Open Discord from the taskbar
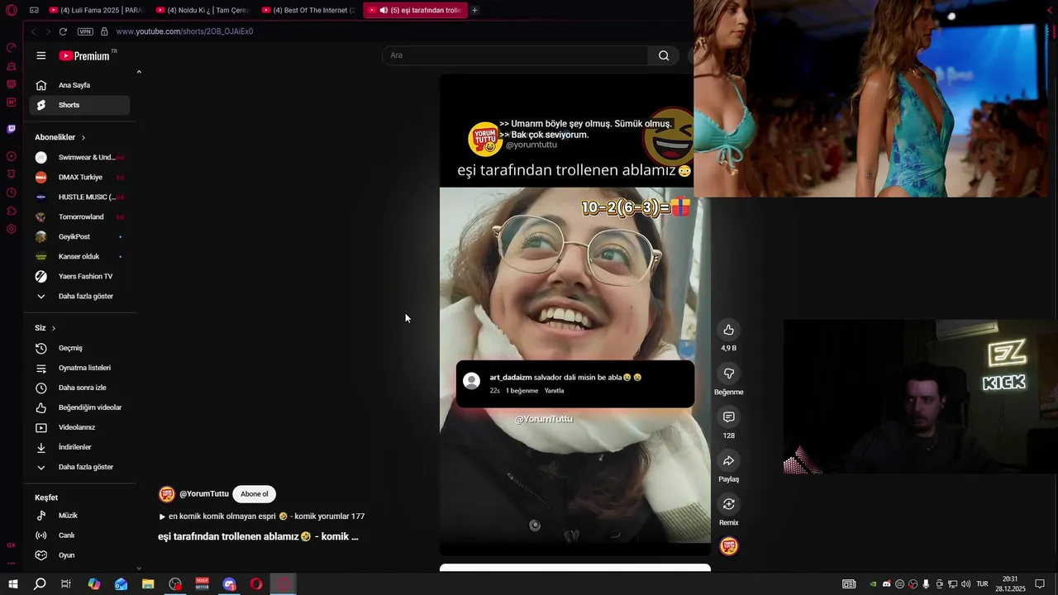1058x595 pixels. click(x=230, y=584)
